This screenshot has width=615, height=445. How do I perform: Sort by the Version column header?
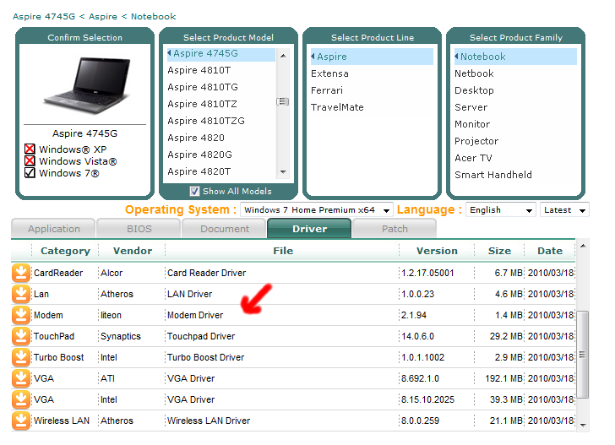[x=437, y=251]
